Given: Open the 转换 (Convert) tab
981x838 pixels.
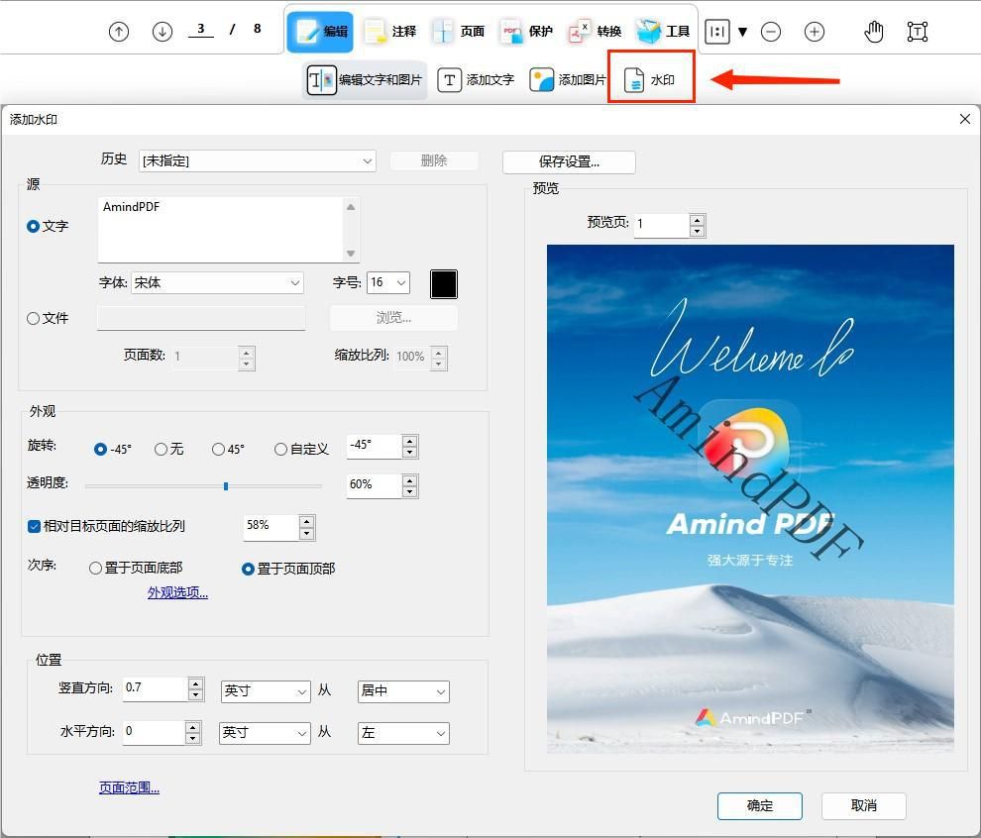Looking at the screenshot, I should (x=595, y=32).
